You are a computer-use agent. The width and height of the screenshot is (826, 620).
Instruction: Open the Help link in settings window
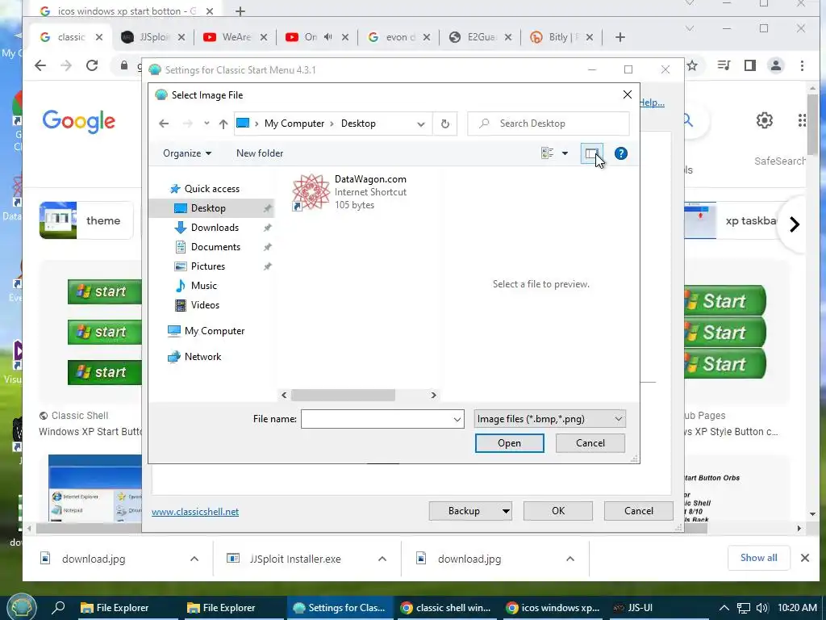click(652, 103)
